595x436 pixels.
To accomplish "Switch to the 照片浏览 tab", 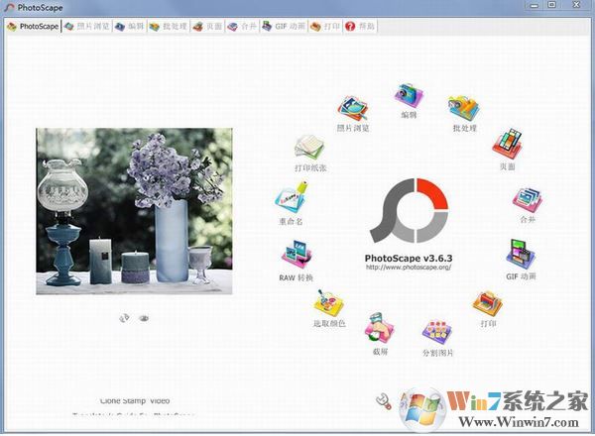I will tap(86, 26).
